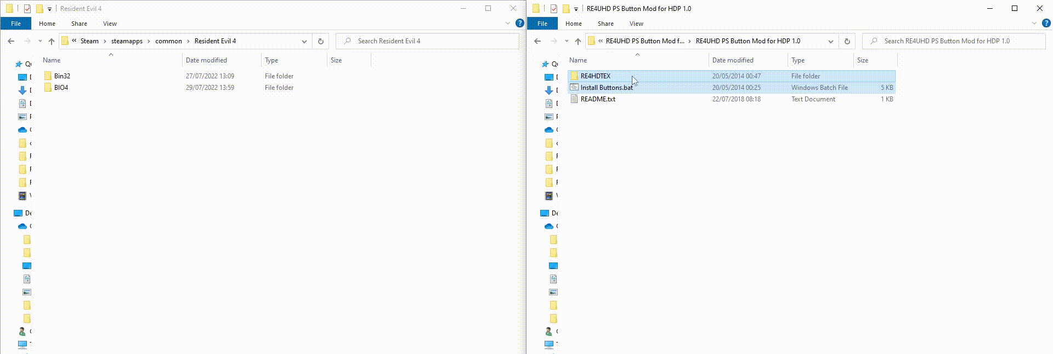Select the BIO4 folder name

pyautogui.click(x=61, y=88)
